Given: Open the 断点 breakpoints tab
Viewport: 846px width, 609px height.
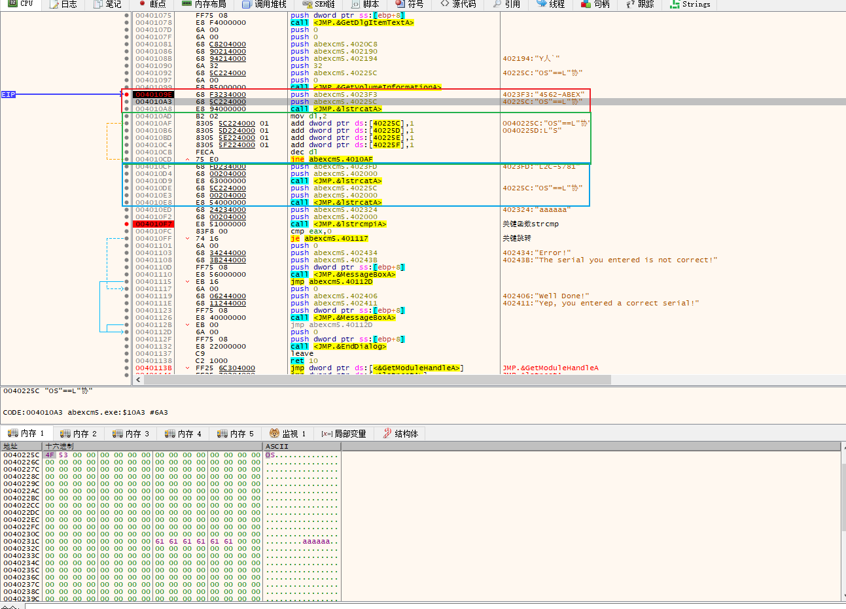Looking at the screenshot, I should [x=152, y=4].
